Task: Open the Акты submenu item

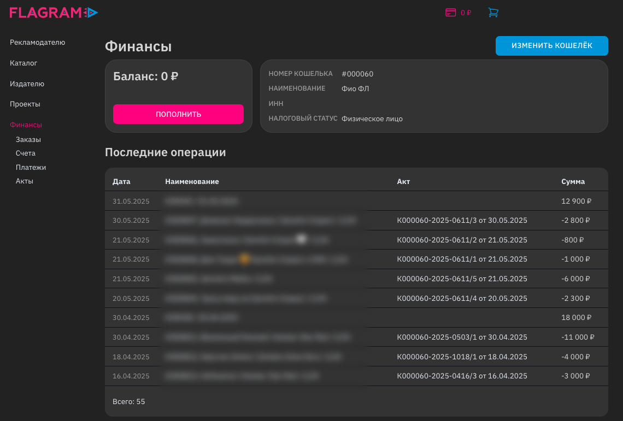Action: tap(24, 181)
